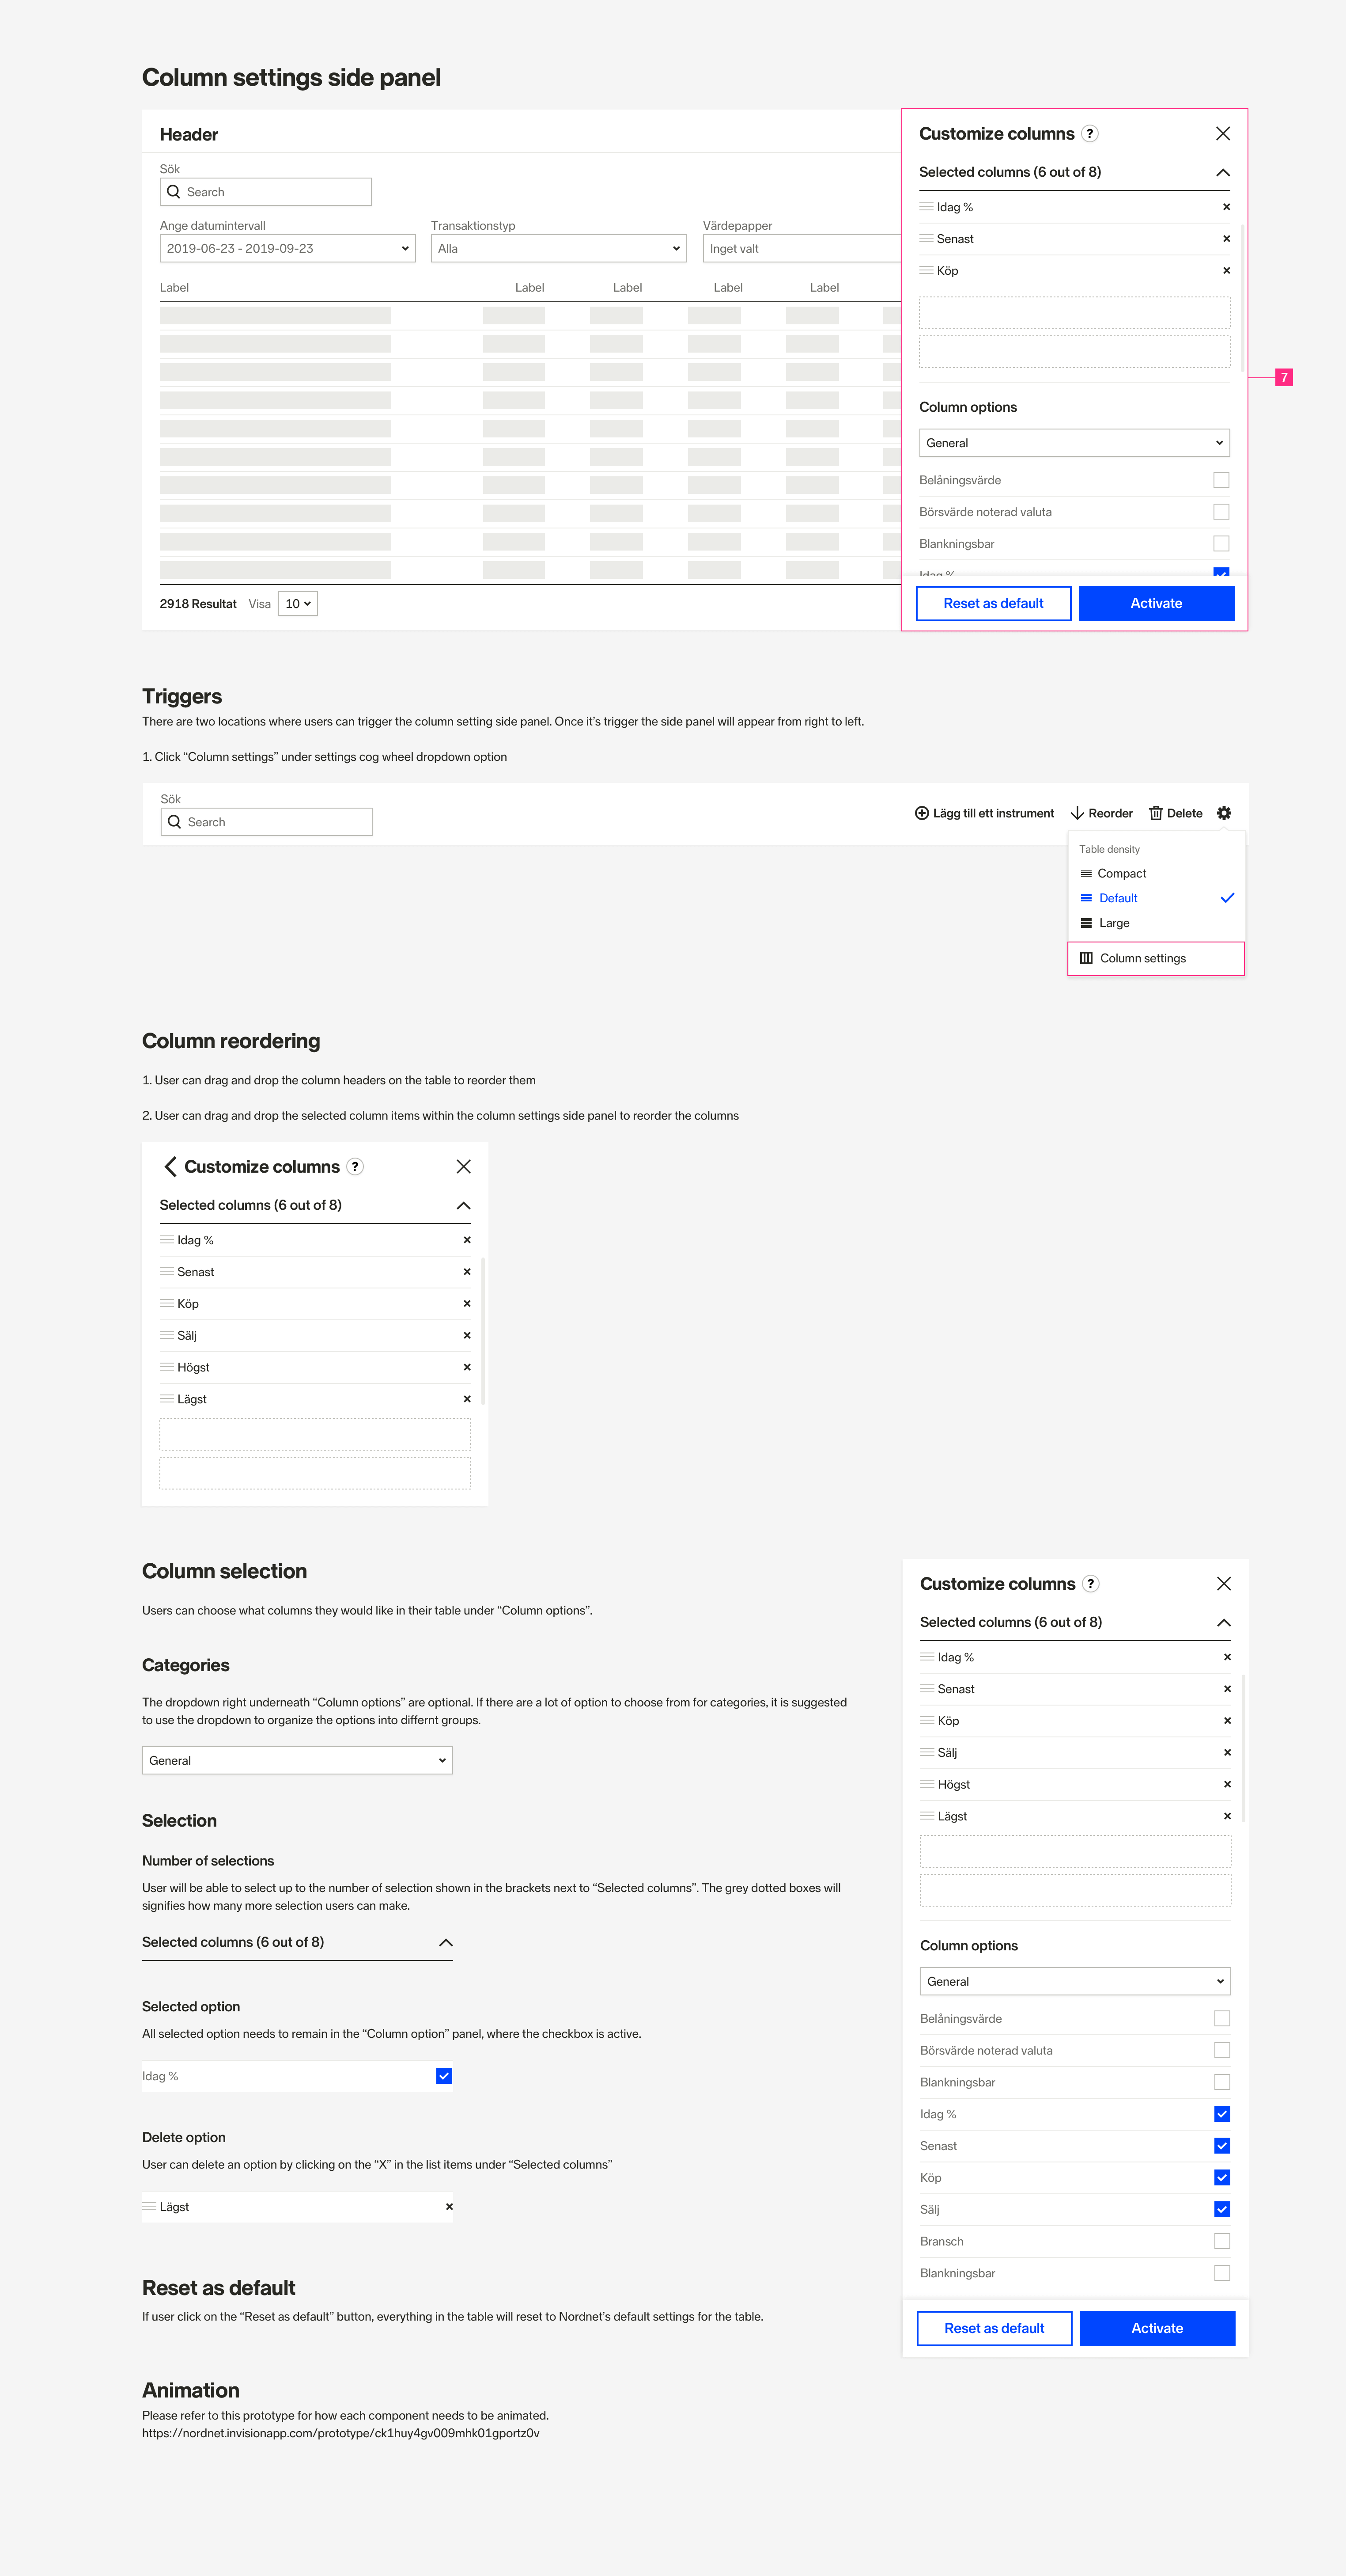The height and width of the screenshot is (2576, 1346).
Task: Check Bransch in bottom-right panel
Action: pyautogui.click(x=1222, y=2242)
